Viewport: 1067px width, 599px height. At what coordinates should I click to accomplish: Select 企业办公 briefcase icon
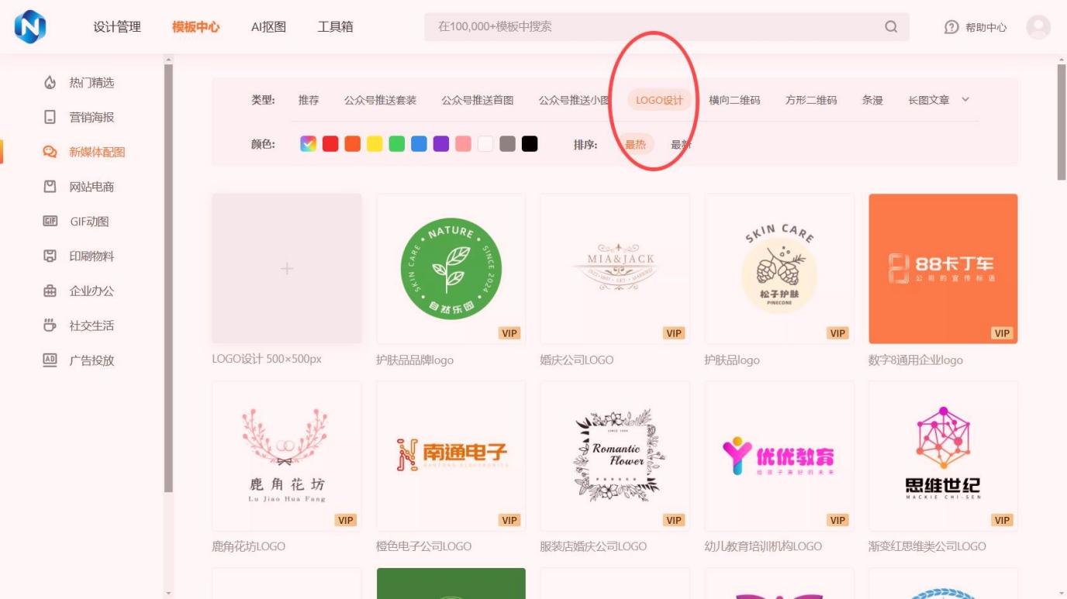[50, 291]
